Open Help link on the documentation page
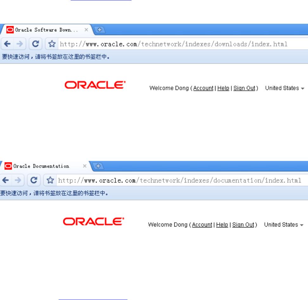Viewport: 308px width, 300px height. (x=222, y=224)
